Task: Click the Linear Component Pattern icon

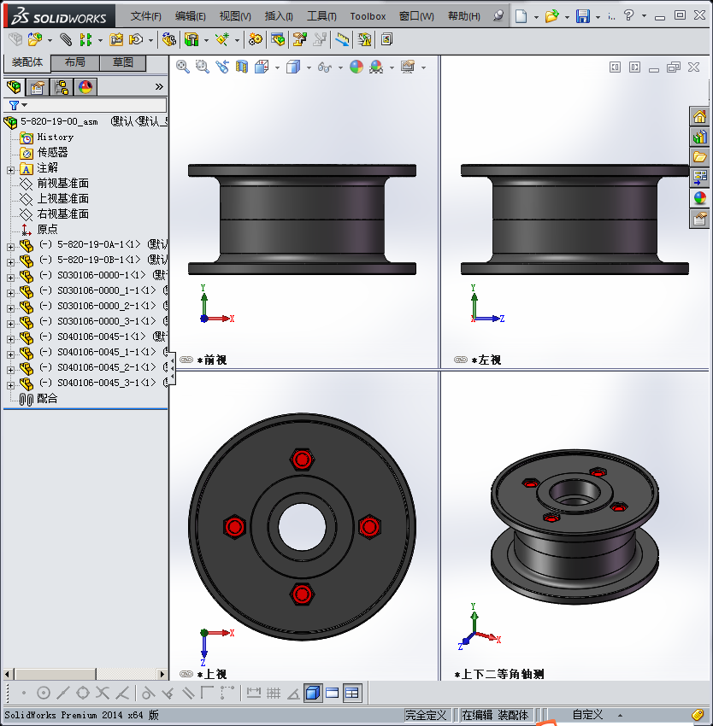Action: 85,40
